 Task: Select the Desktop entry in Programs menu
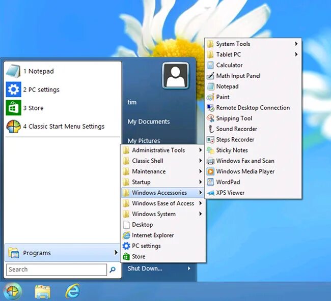(162, 225)
